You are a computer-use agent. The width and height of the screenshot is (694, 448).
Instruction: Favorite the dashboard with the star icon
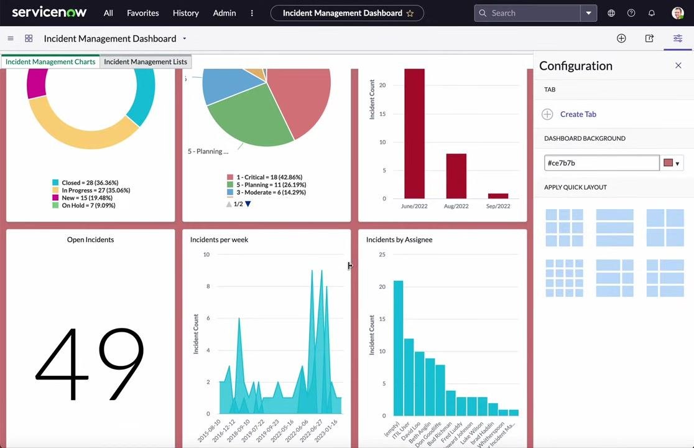pos(410,13)
